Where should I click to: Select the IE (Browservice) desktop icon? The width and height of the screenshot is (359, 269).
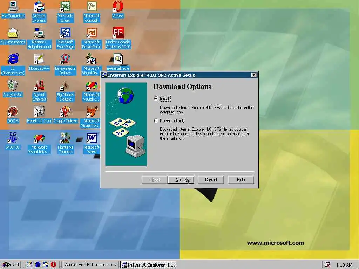13,64
